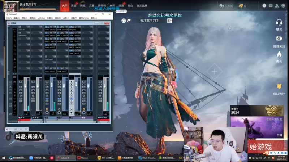Open Windows Start menu
This screenshot has height=162, width=289.
point(3,158)
